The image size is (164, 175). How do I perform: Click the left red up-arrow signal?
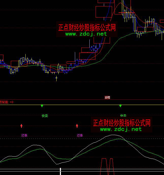coord(21,125)
